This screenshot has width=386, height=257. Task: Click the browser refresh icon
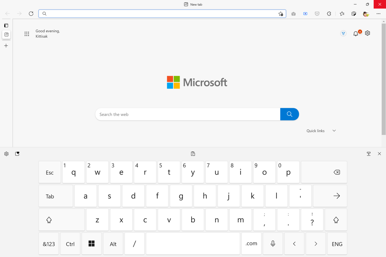(x=31, y=14)
